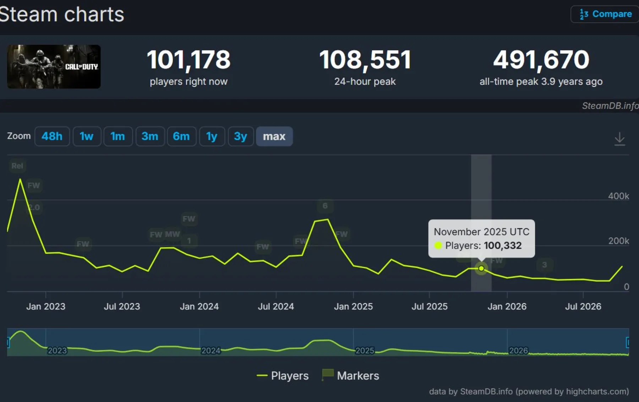Click the "24-hour peak" label
Viewport: 639px width, 402px height.
click(x=365, y=82)
